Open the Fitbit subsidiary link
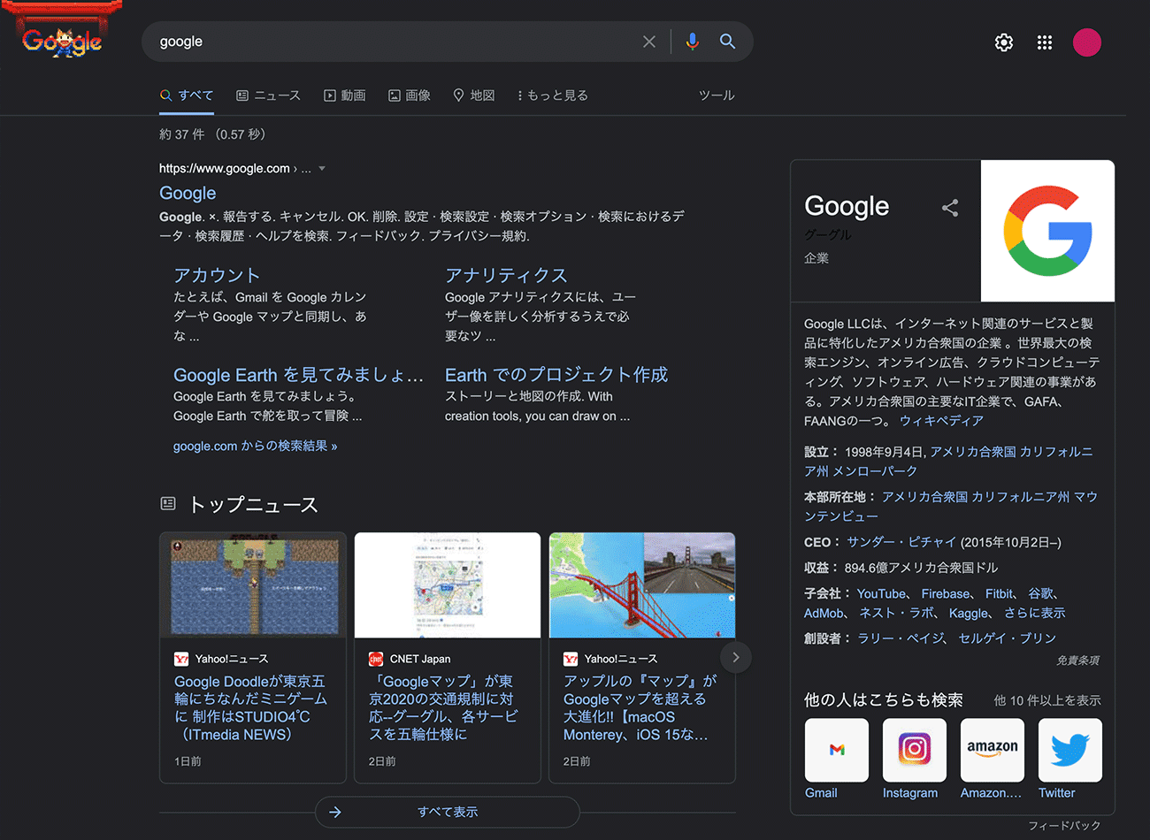The image size is (1150, 840). pyautogui.click(x=1000, y=594)
